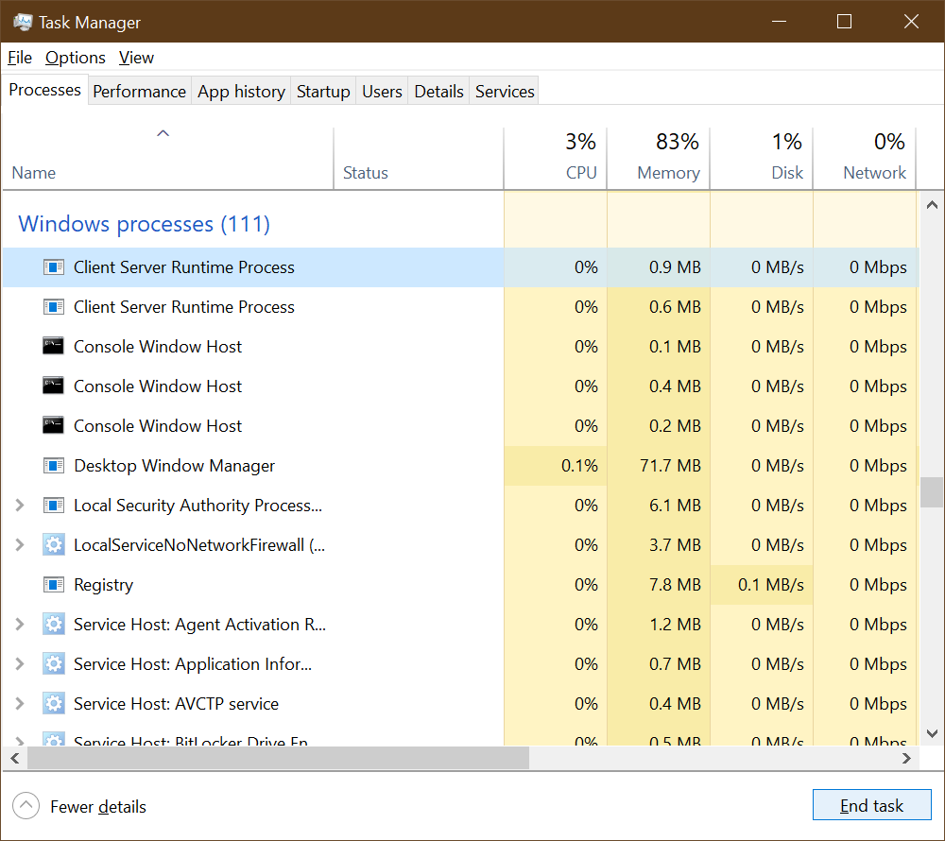
Task: Expand Service Host: Application Infor... row
Action: coord(19,664)
